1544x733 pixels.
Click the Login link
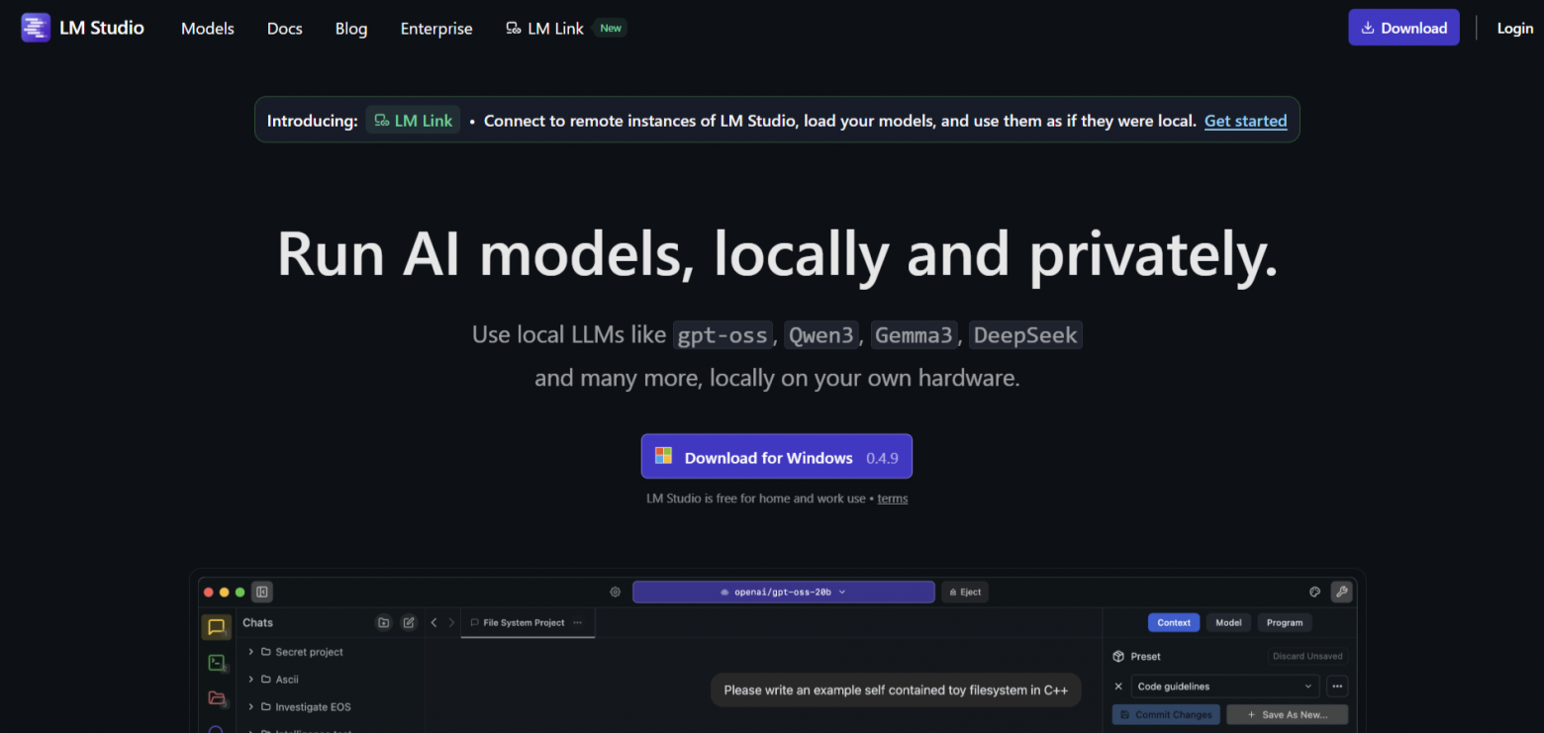[1515, 29]
